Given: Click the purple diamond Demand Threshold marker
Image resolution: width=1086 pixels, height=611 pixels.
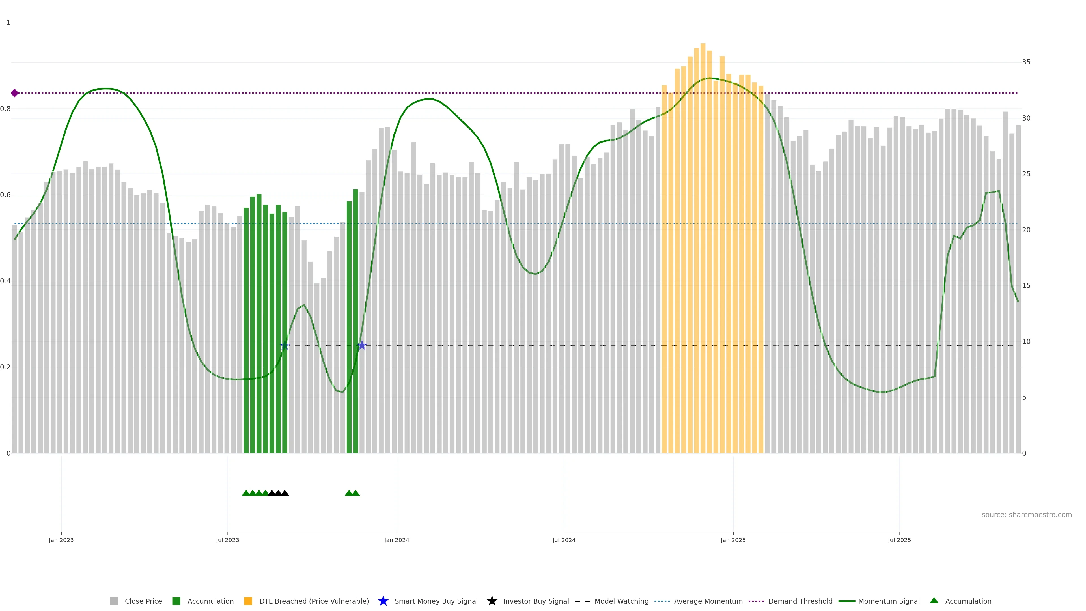Looking at the screenshot, I should 15,93.
